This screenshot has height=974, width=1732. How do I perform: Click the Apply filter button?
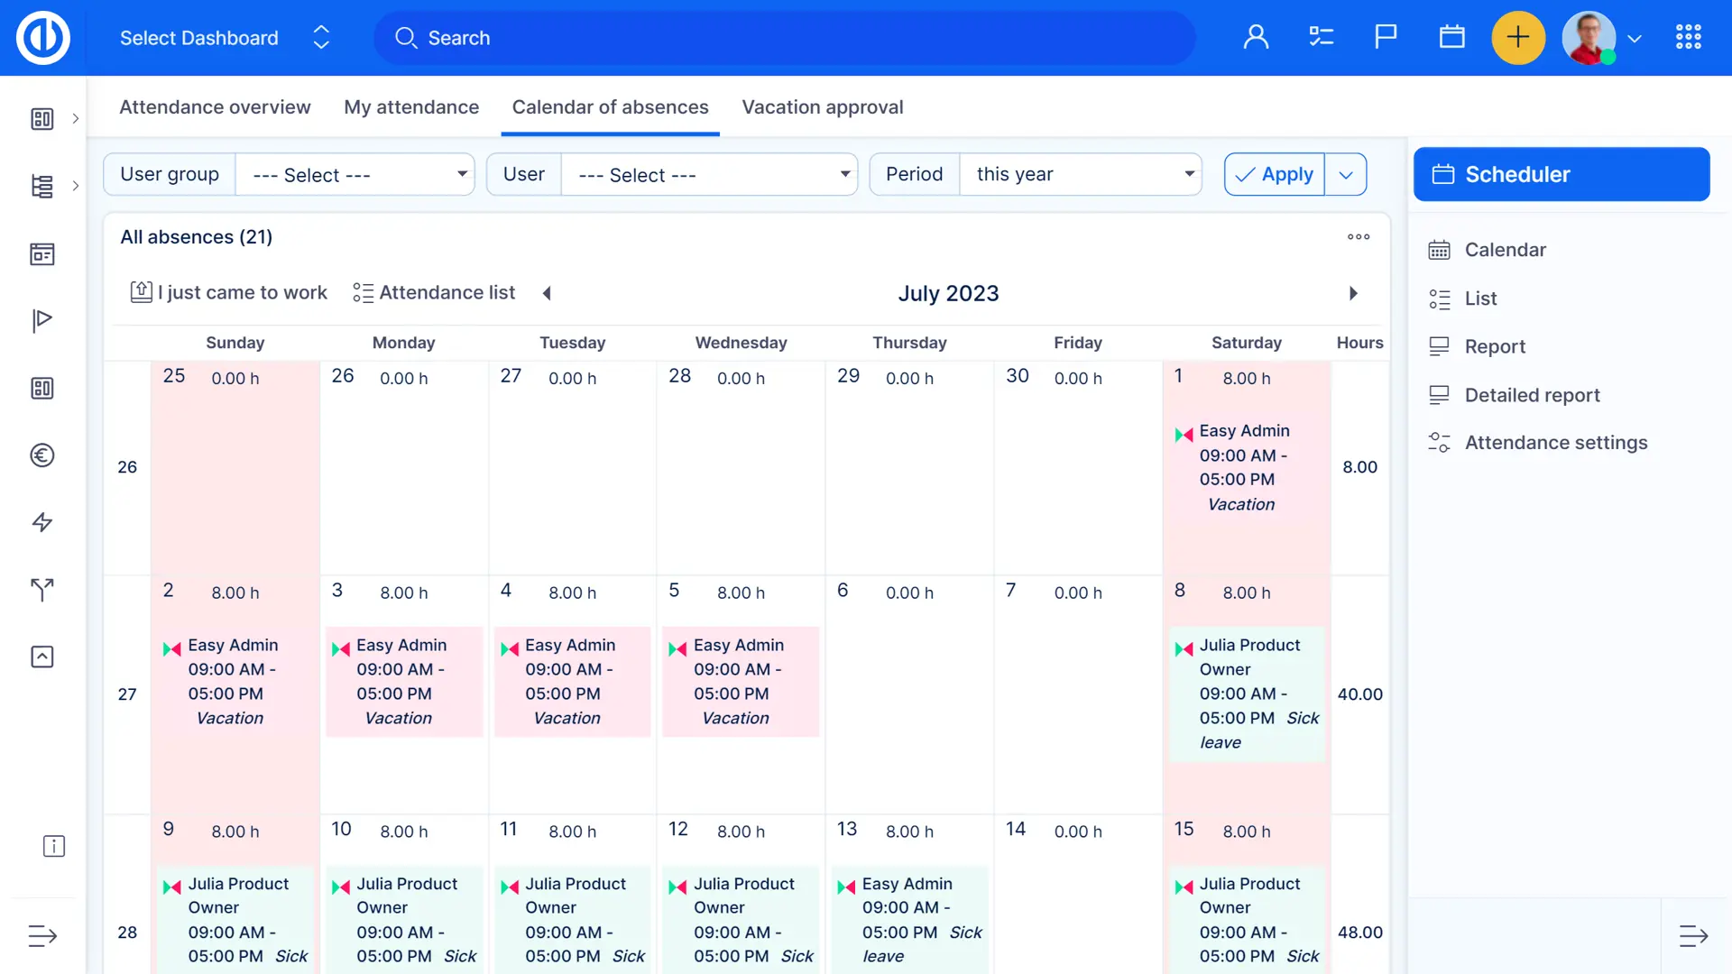tap(1275, 174)
